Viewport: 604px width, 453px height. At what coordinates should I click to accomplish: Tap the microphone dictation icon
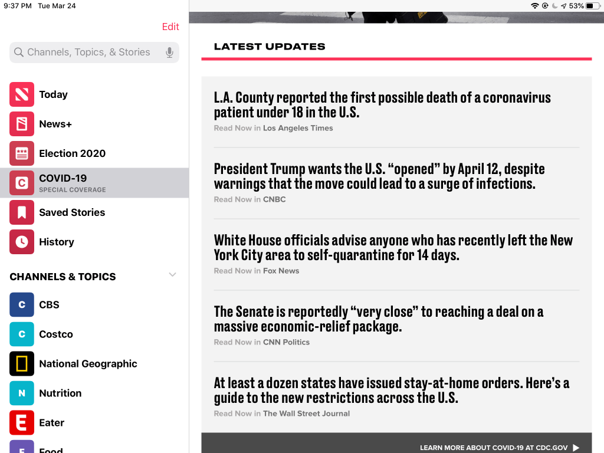(169, 52)
